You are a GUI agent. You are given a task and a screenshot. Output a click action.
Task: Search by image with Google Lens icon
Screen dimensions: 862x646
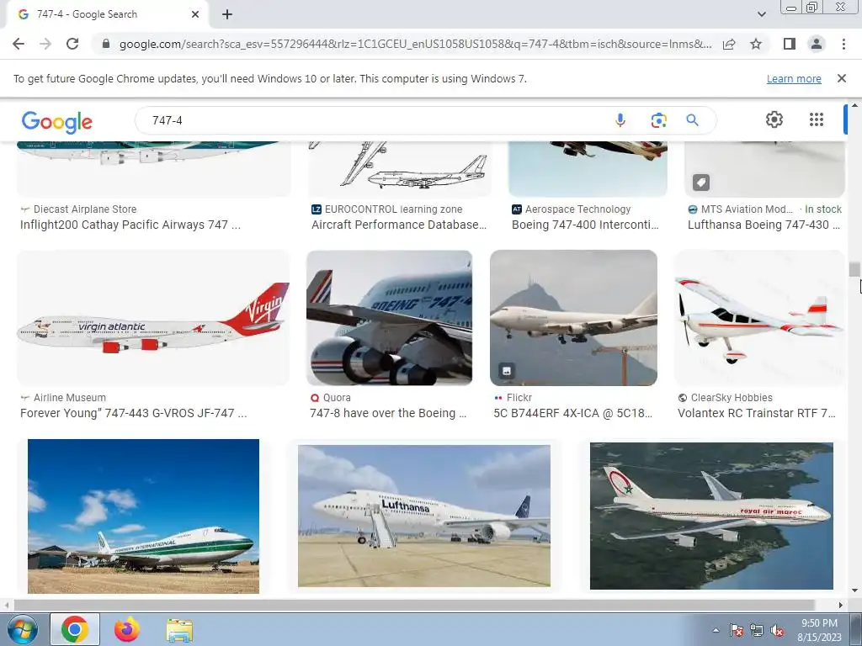(x=658, y=120)
